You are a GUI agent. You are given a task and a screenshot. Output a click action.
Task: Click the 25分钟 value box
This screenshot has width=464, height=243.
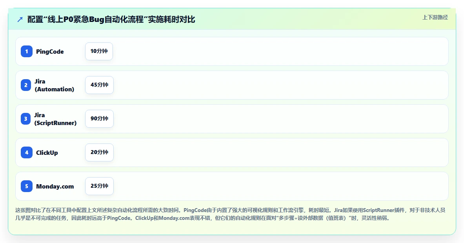coord(100,186)
